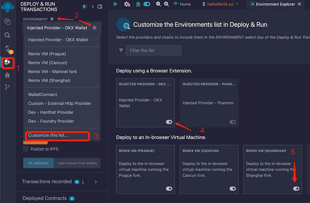The image size is (310, 203).
Task: Zoom out the editor with minus magnifier
Action: pyautogui.click(x=158, y=4)
